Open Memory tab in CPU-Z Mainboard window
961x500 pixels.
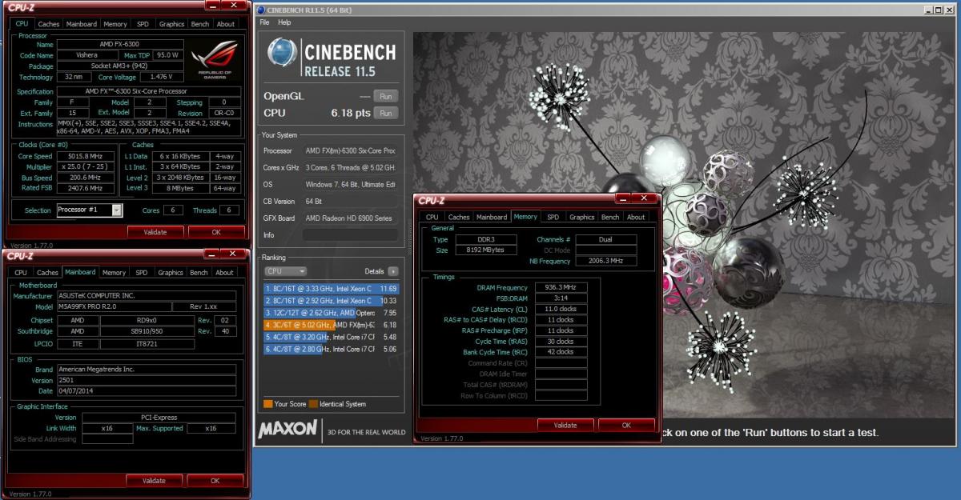[x=114, y=272]
